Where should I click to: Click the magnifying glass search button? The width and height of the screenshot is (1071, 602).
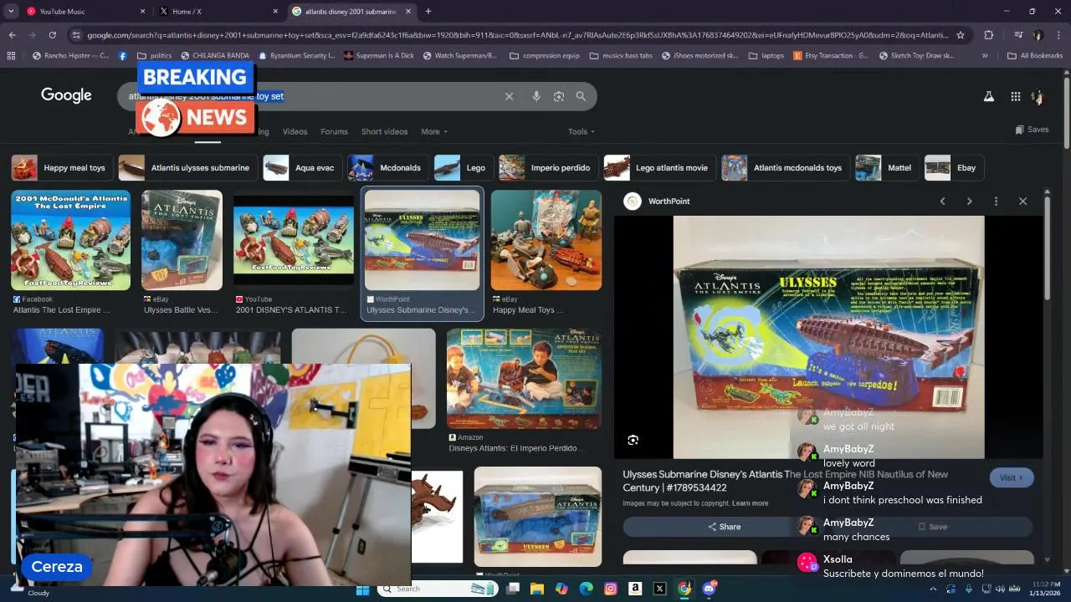click(581, 96)
